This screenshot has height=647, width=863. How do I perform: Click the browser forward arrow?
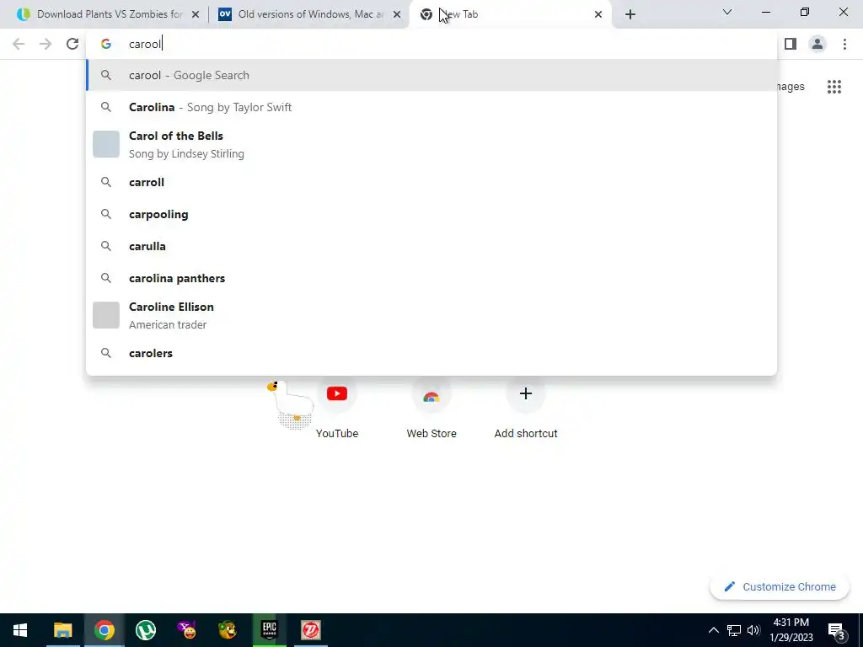tap(46, 44)
